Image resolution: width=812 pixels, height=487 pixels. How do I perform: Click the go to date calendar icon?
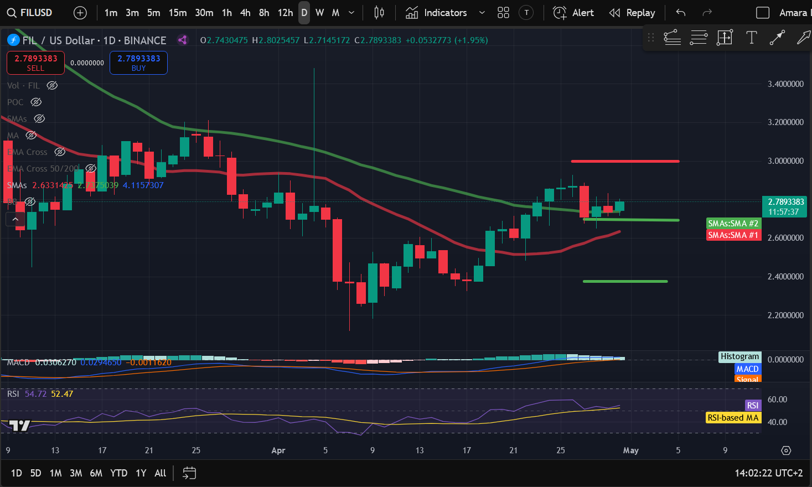click(189, 473)
